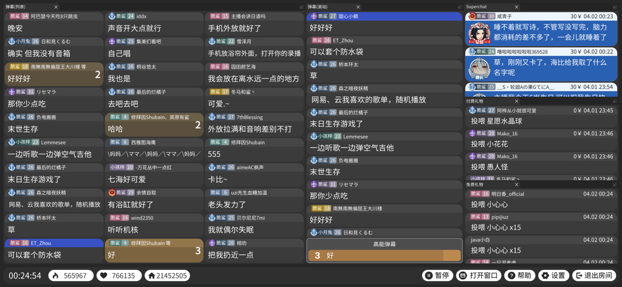The width and height of the screenshot is (622, 287).
Task: Pause the stream with the 暂停 button
Action: click(437, 275)
